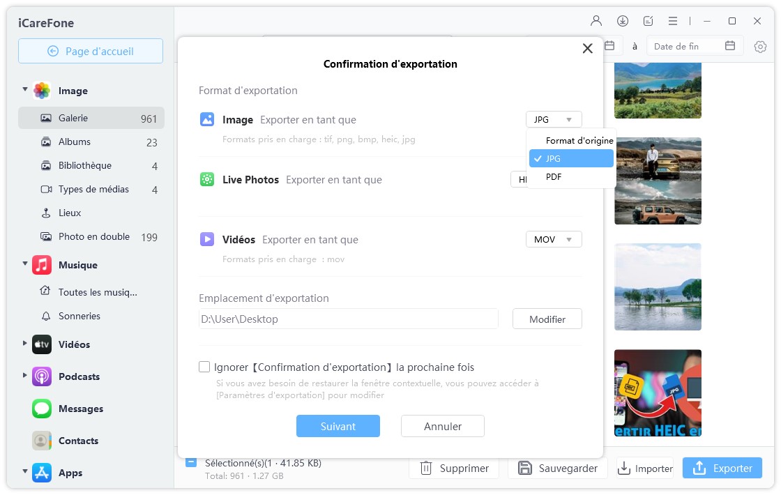The width and height of the screenshot is (781, 495).
Task: Click the Image photos app icon
Action: (42, 91)
